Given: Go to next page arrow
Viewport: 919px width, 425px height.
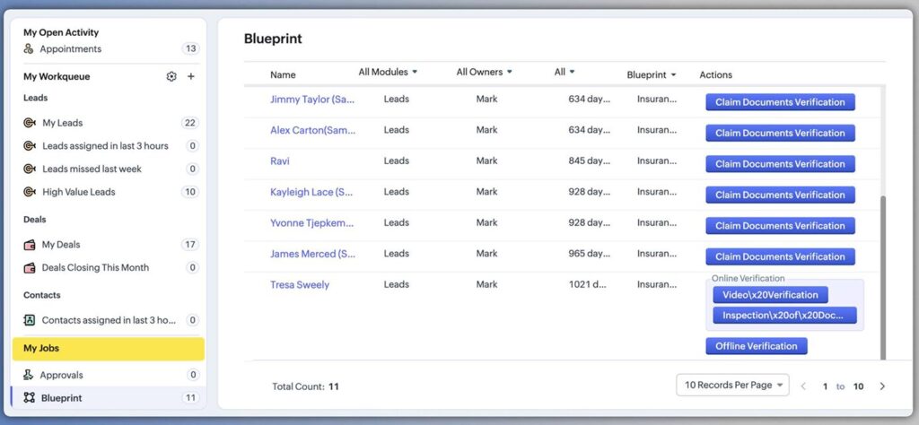Looking at the screenshot, I should (882, 386).
